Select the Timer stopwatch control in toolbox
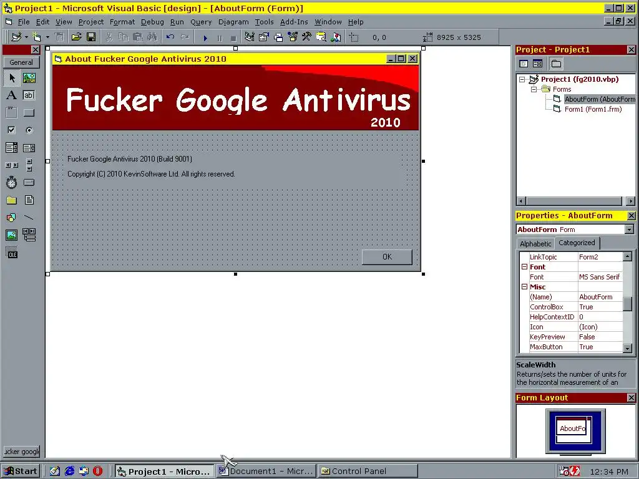 pos(12,183)
